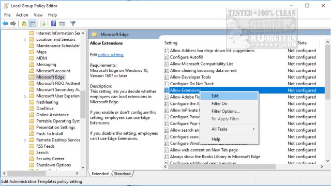Open the File menu
331x186 pixels.
(x=7, y=15)
